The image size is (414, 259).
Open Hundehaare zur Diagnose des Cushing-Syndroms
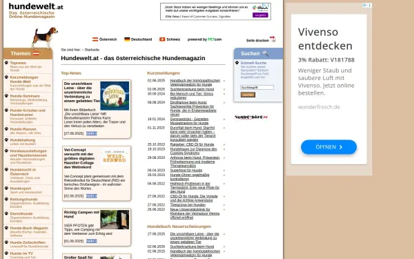tap(193, 151)
